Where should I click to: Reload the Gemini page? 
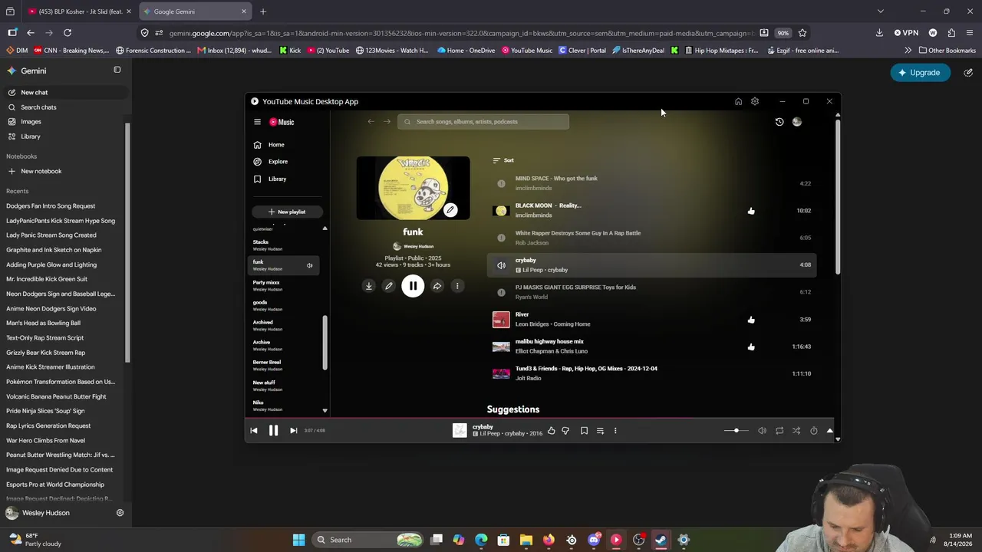tap(68, 33)
